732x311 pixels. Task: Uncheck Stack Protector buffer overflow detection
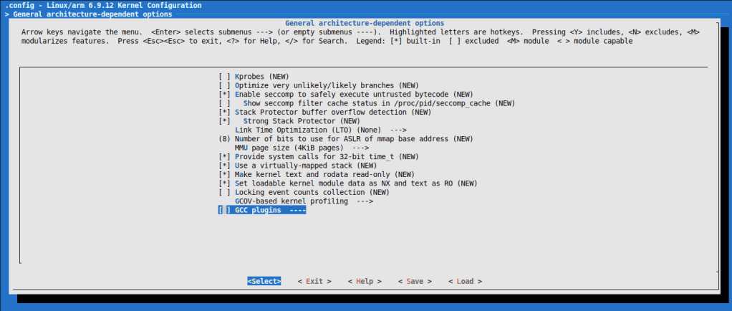point(224,112)
